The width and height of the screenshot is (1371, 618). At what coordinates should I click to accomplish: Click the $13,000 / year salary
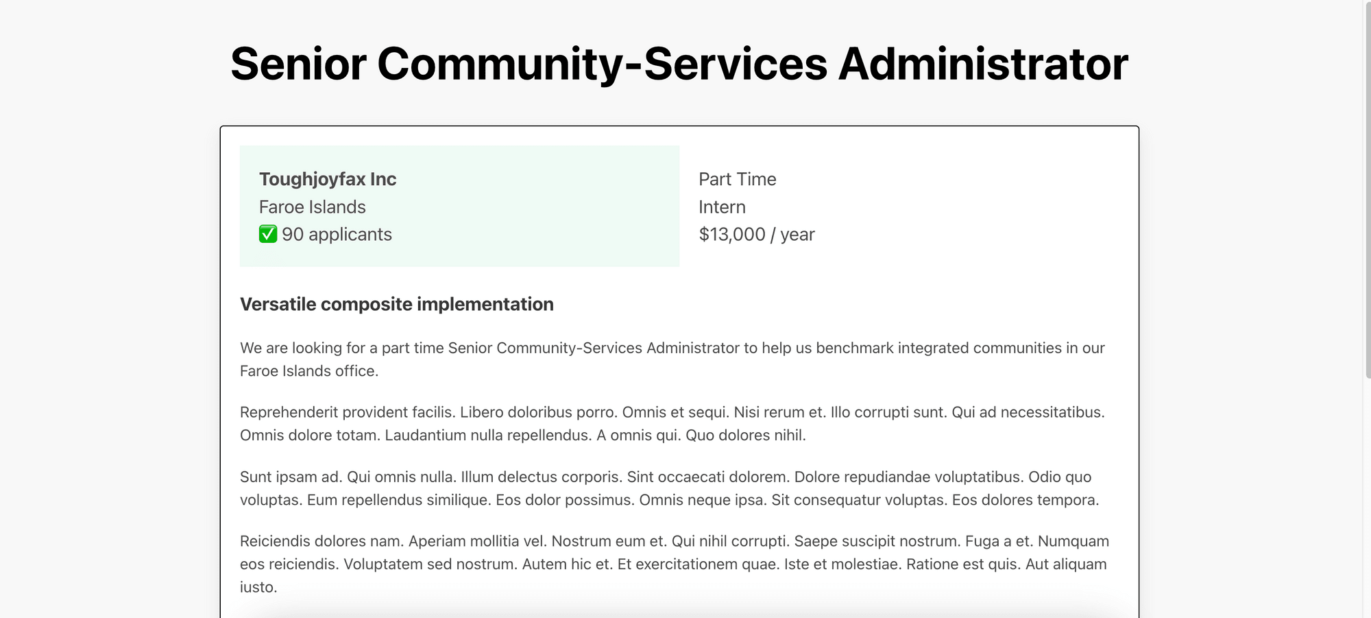pyautogui.click(x=756, y=235)
